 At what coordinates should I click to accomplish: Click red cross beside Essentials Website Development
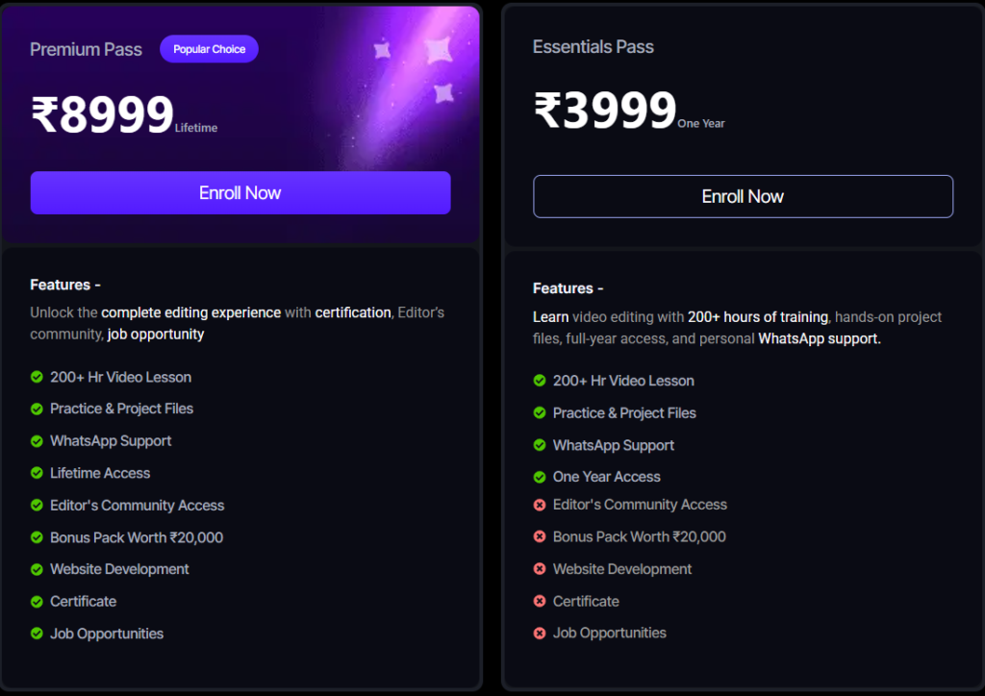pyautogui.click(x=540, y=569)
